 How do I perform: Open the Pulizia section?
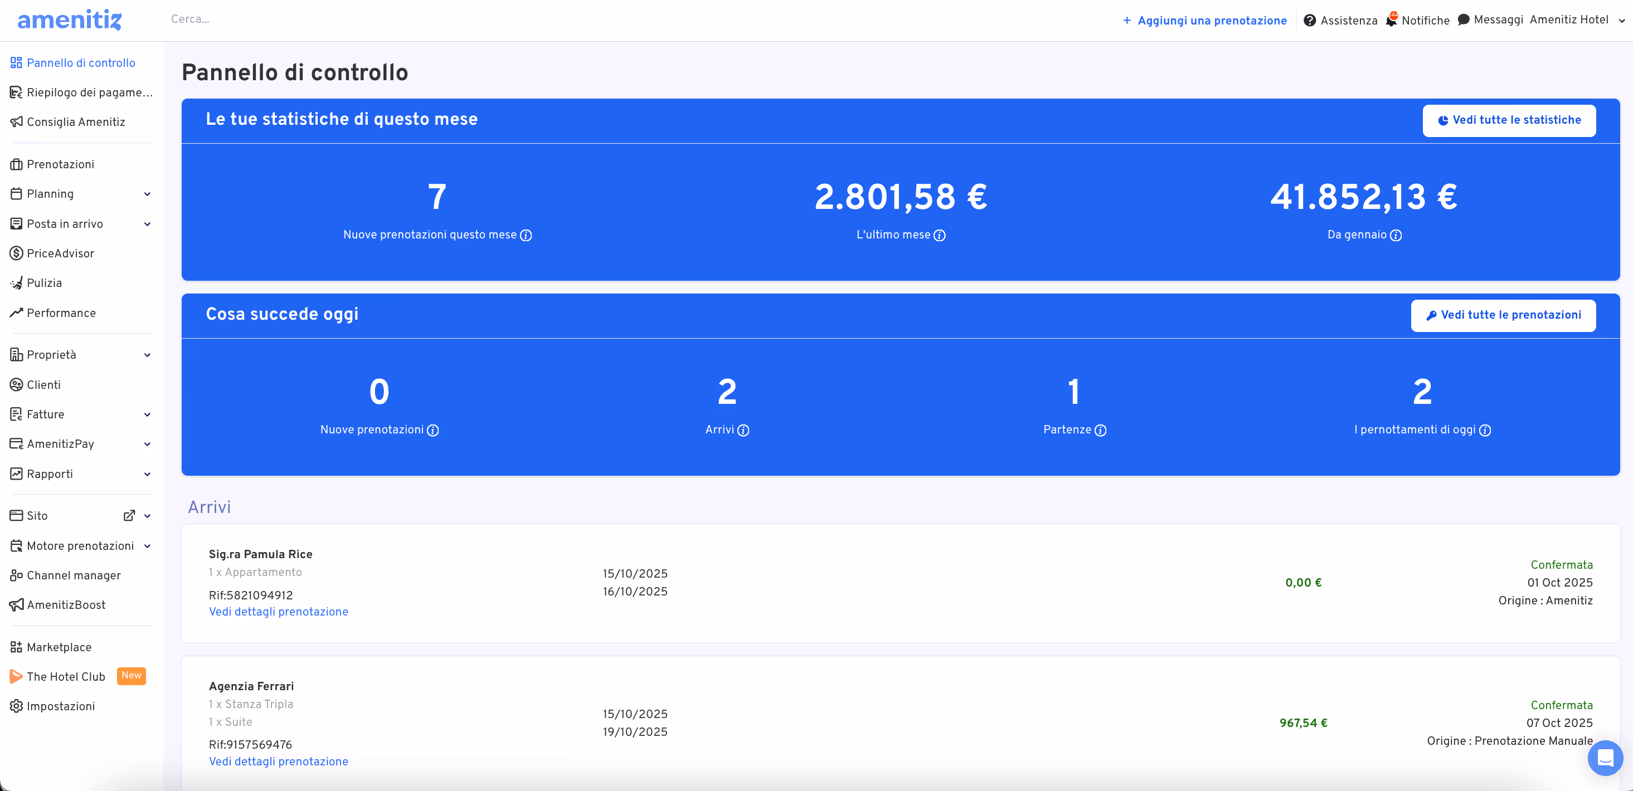point(43,282)
